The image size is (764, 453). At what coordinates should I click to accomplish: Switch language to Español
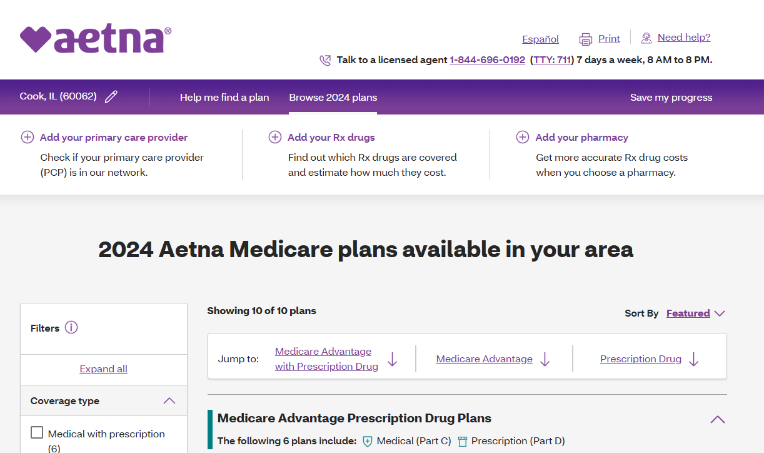541,39
